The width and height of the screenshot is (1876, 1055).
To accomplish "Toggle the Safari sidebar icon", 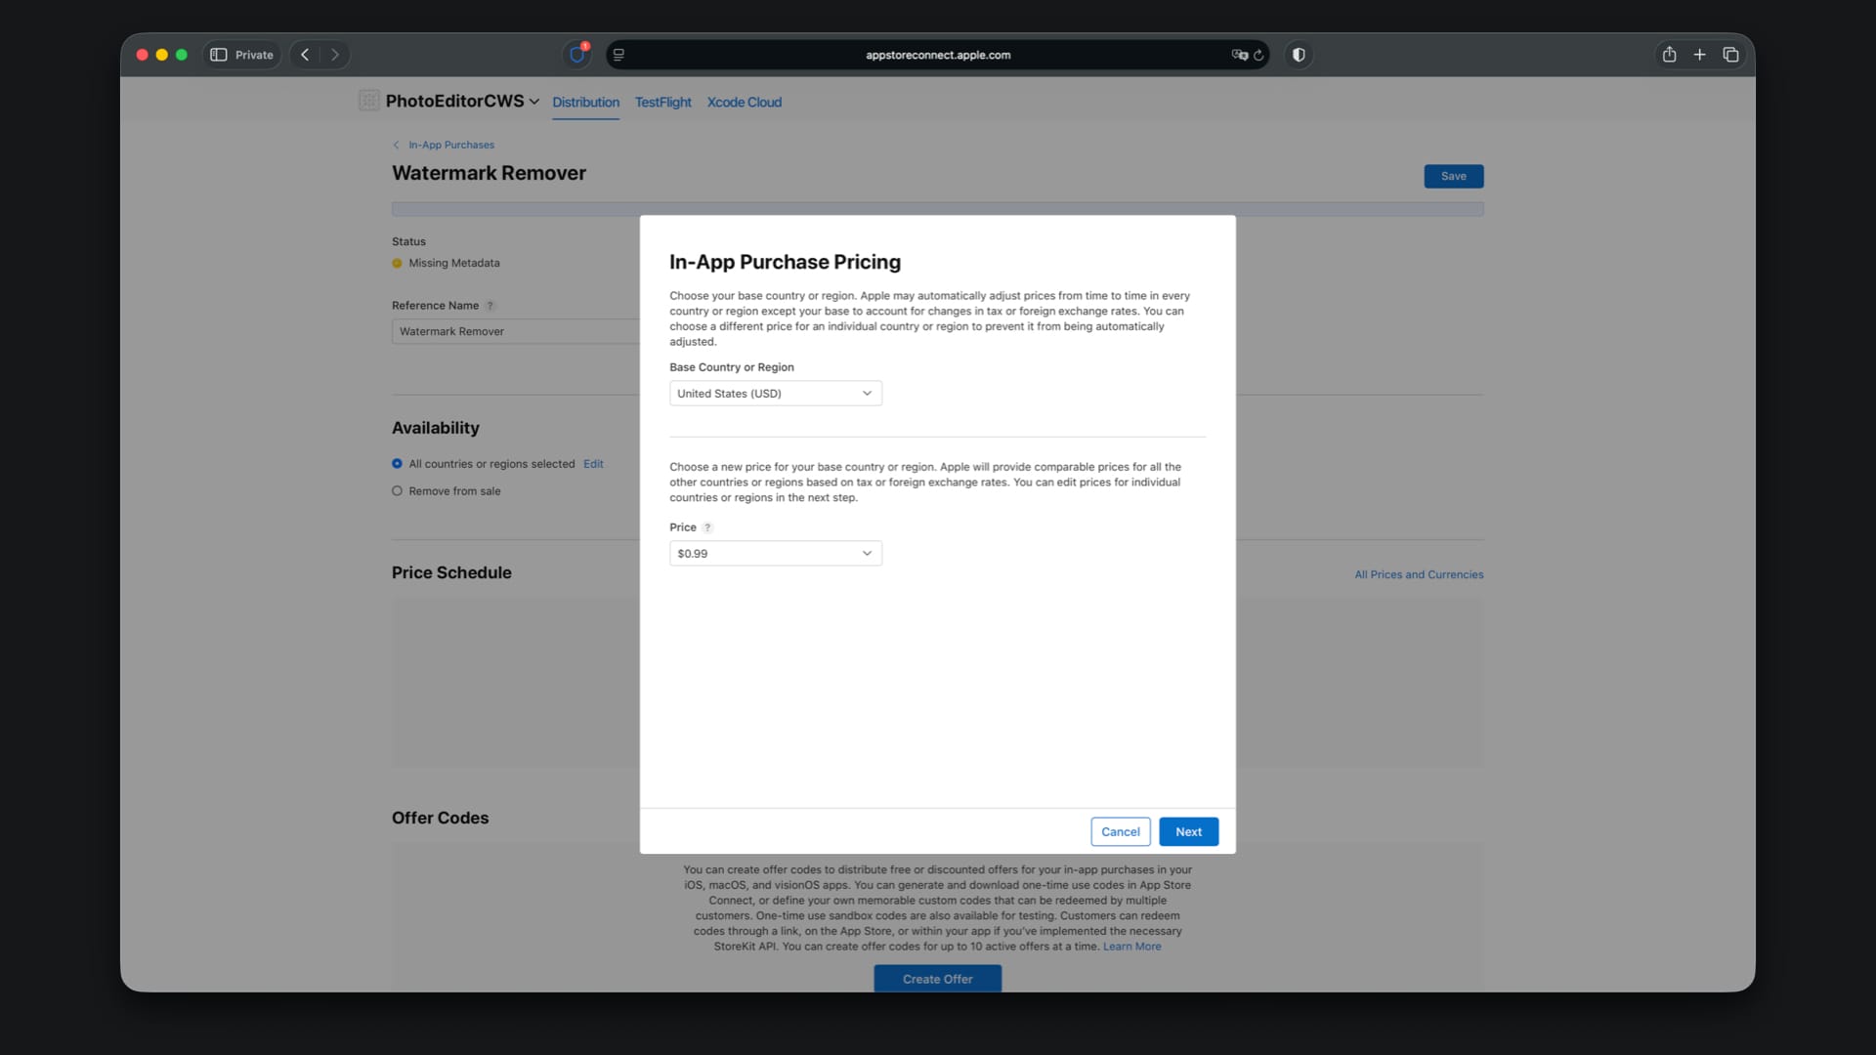I will coord(219,55).
